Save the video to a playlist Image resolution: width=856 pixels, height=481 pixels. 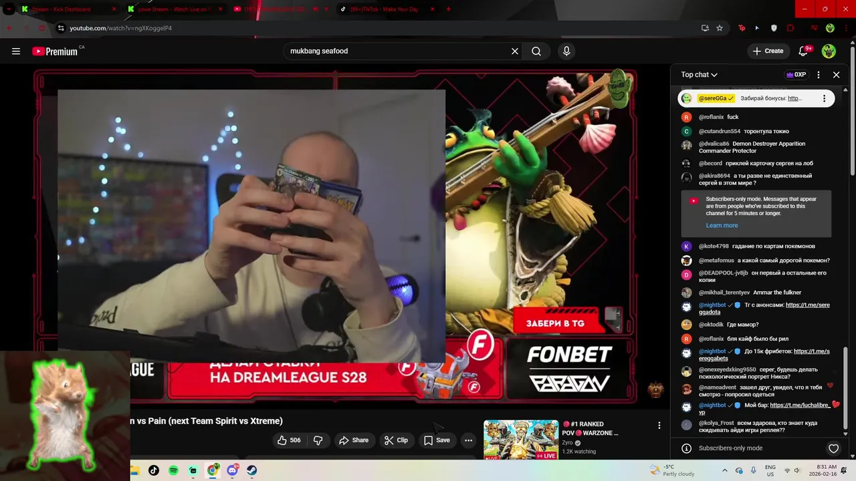click(x=437, y=440)
